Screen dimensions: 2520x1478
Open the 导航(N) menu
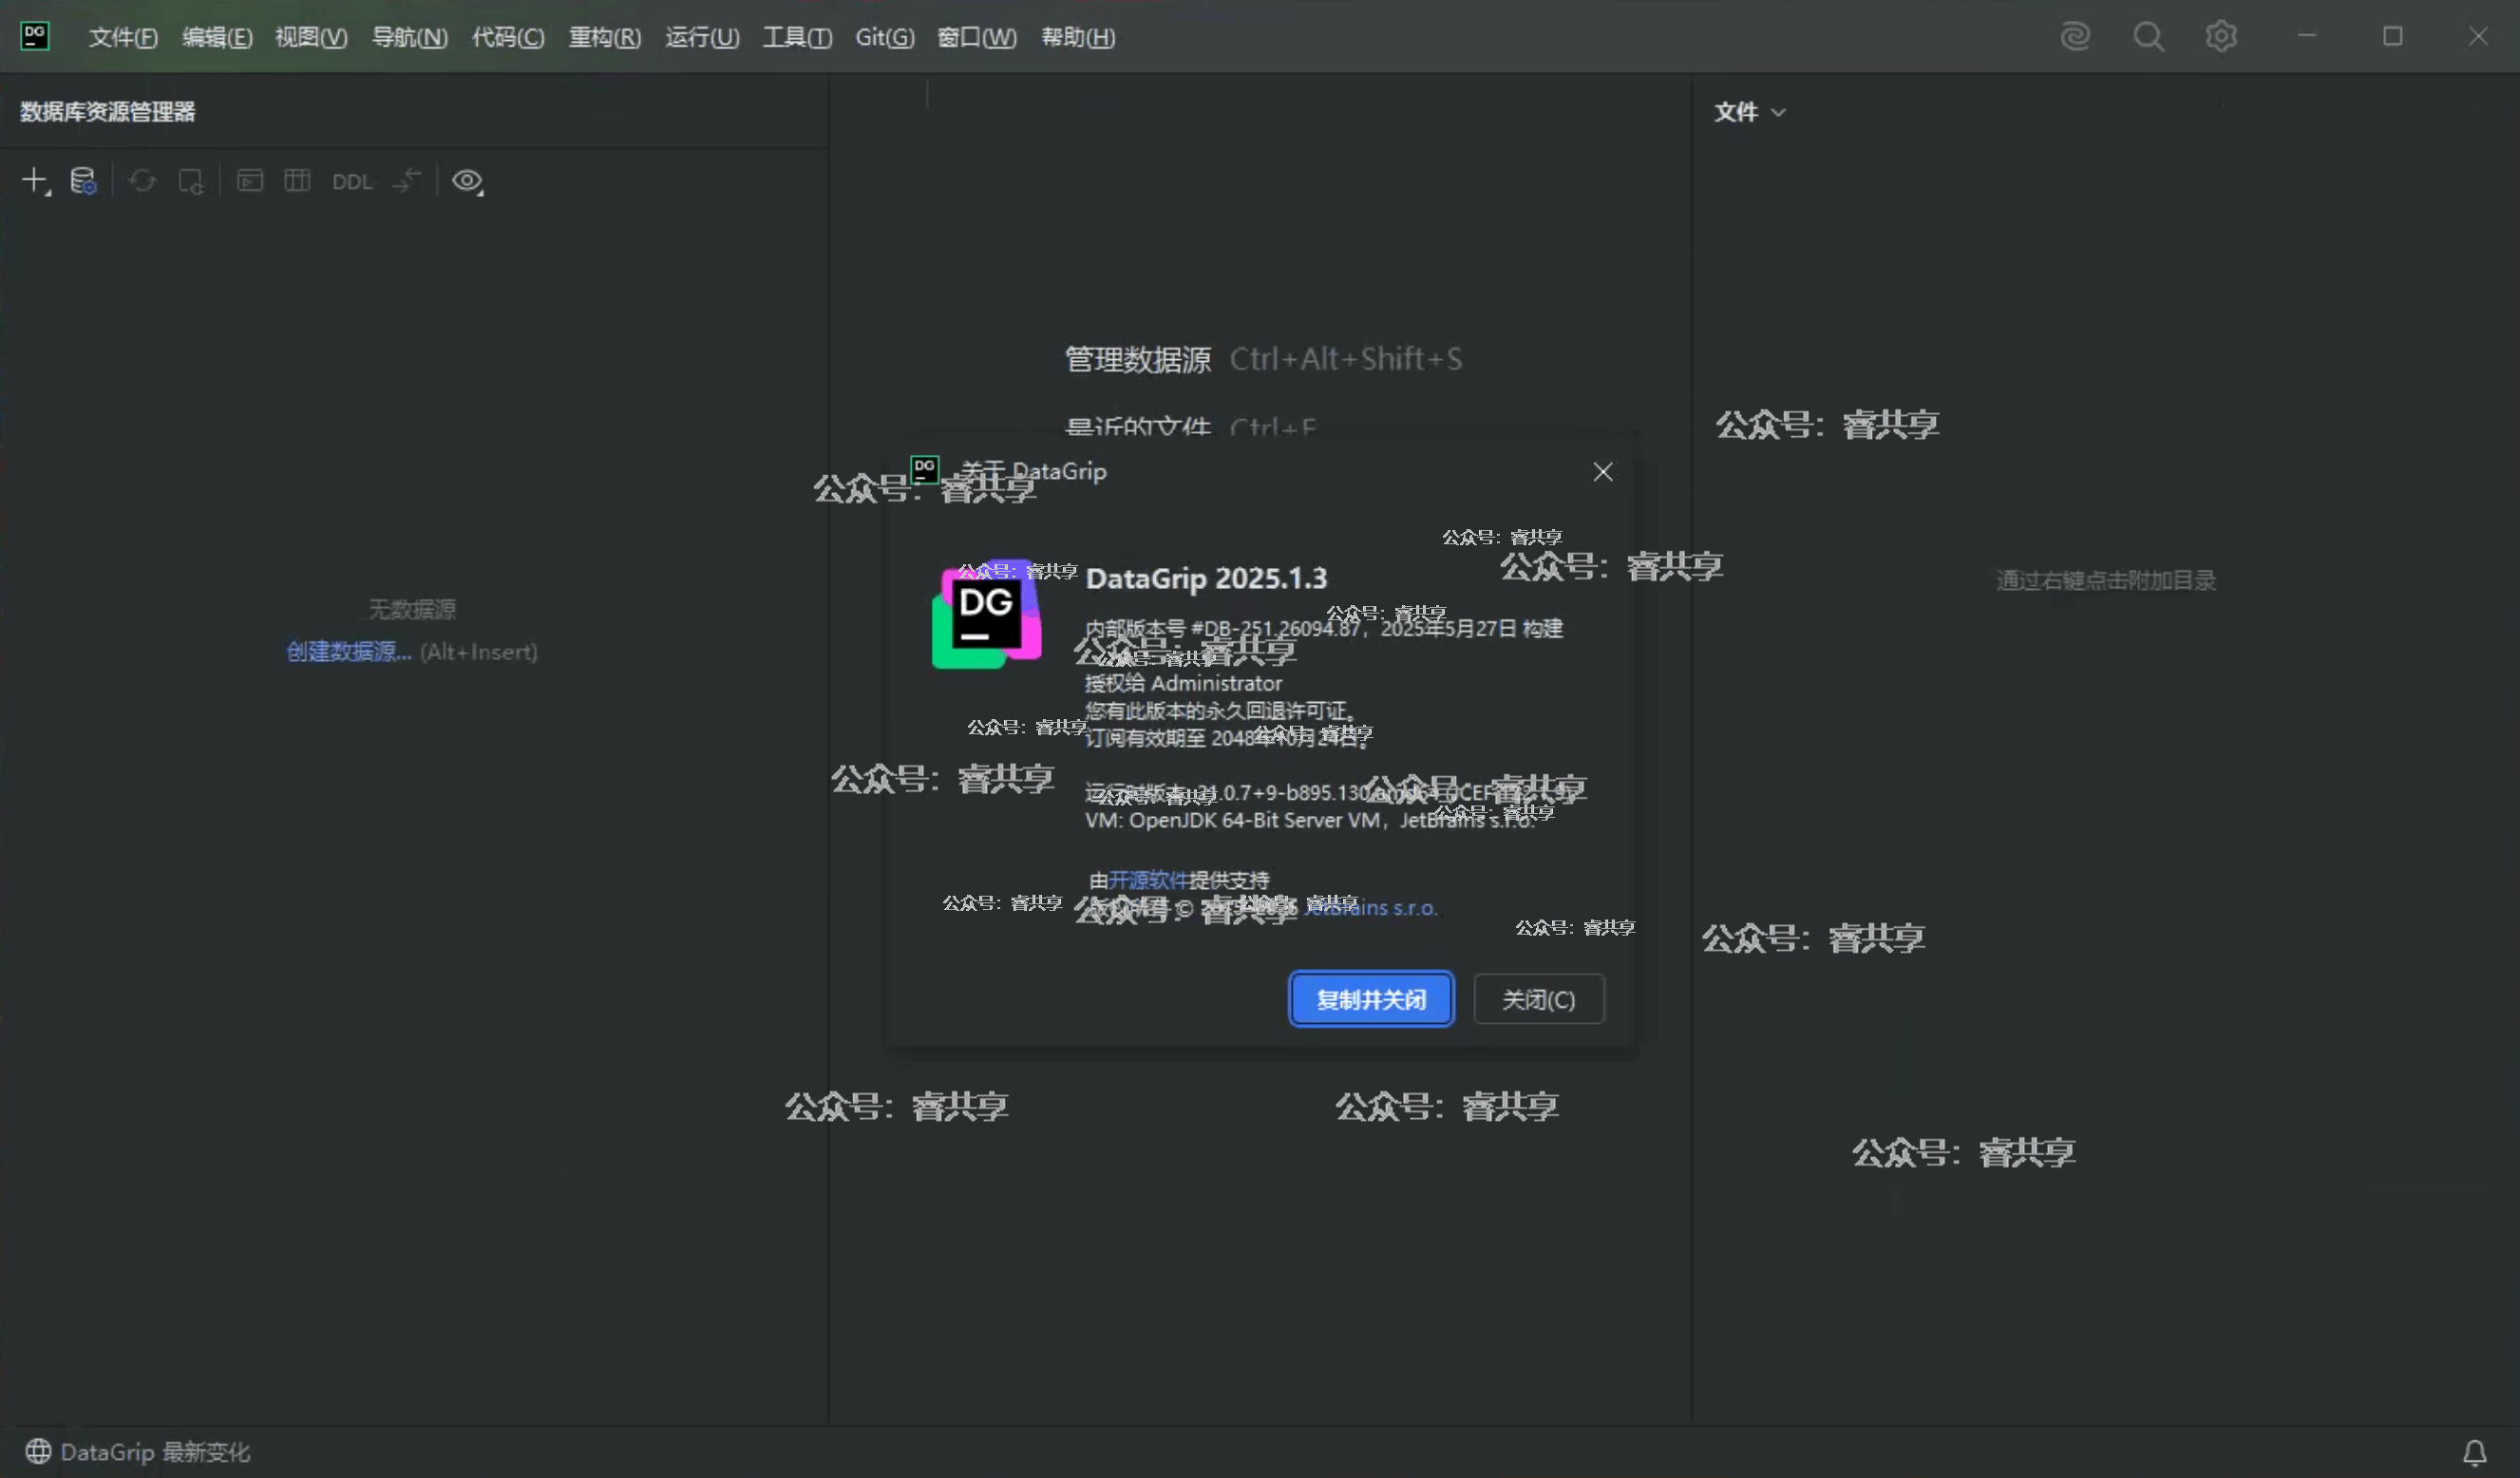[409, 38]
